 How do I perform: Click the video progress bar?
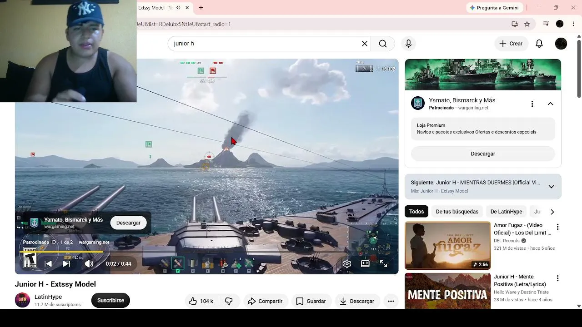pos(206,251)
